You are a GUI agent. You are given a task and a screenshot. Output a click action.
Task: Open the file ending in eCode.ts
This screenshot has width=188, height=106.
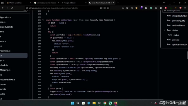[4, 65]
